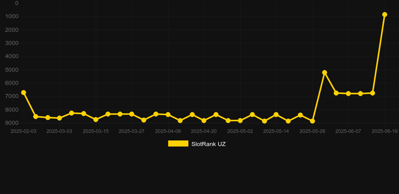Click the peak data point near rank 5200
Viewport: 399px width, 194px height.
point(324,73)
